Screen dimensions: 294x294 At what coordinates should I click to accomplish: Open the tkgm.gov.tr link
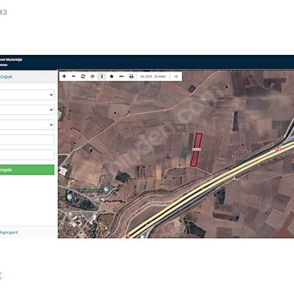[9, 233]
